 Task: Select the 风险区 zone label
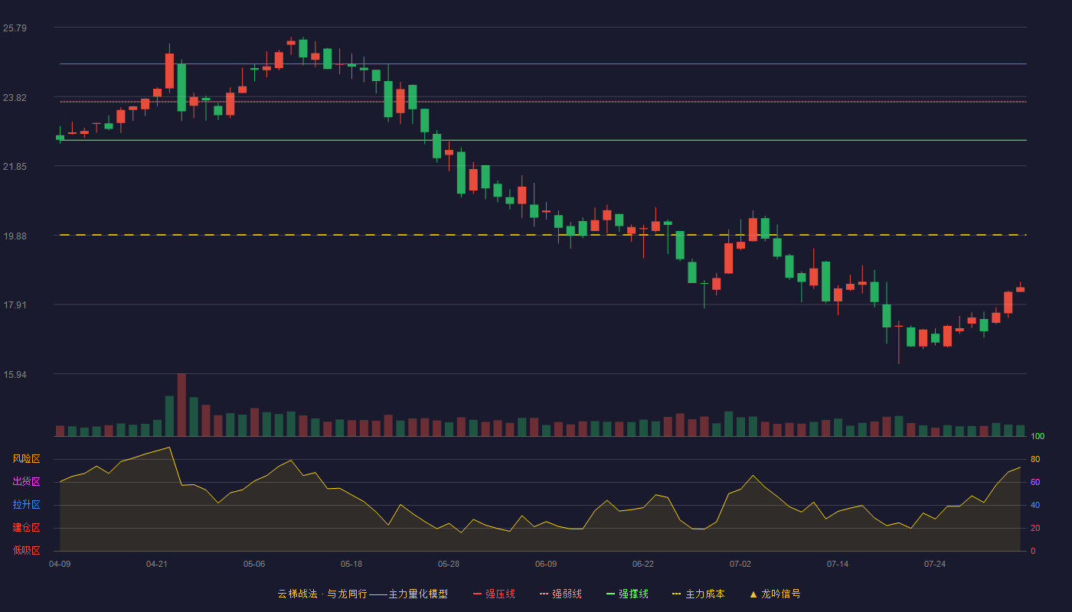(26, 459)
